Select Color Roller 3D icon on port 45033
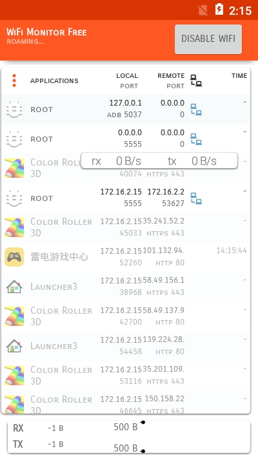 (14, 227)
